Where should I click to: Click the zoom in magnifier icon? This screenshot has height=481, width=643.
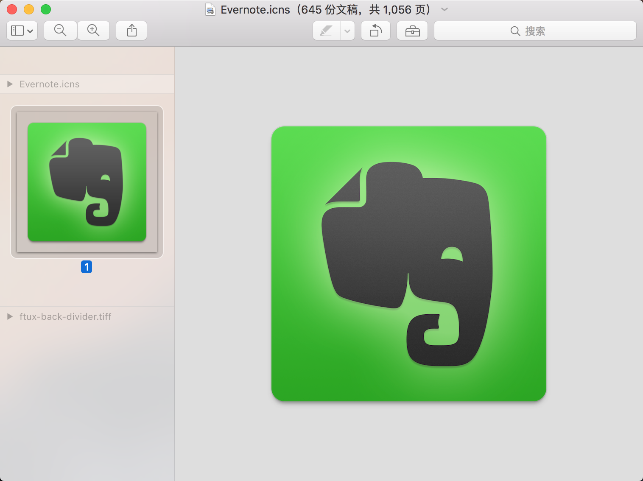(93, 31)
